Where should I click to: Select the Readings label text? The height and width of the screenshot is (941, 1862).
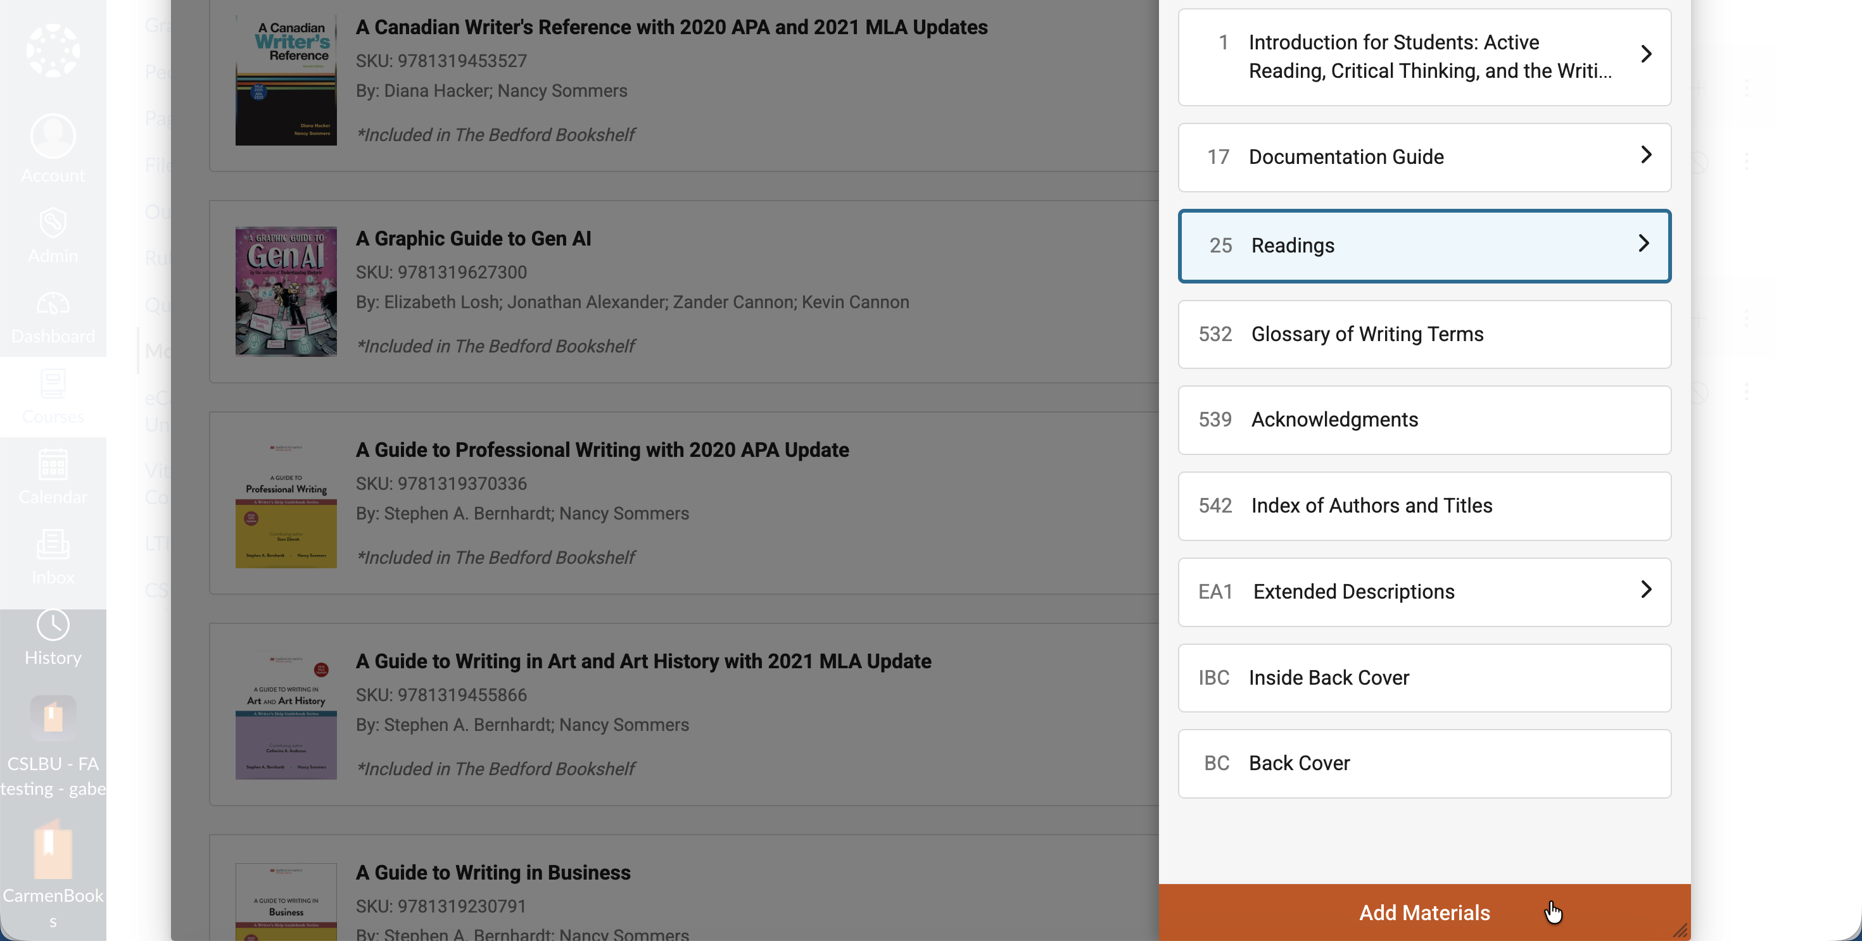tap(1293, 246)
